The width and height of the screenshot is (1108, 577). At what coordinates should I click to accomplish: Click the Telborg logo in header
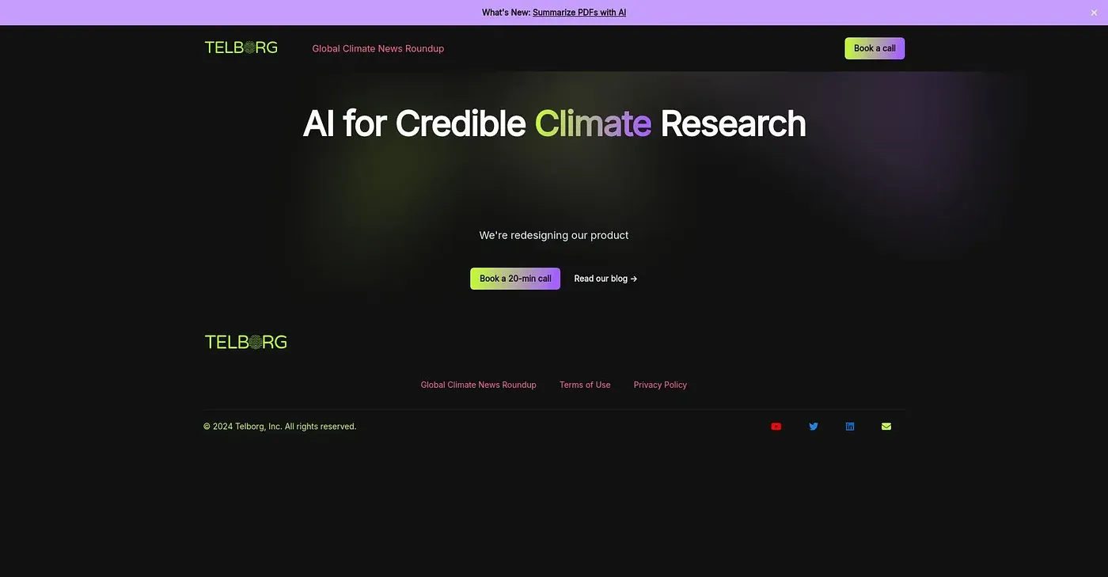click(241, 47)
